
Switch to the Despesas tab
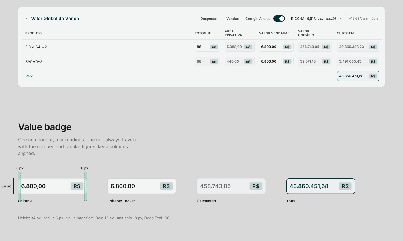tap(208, 19)
